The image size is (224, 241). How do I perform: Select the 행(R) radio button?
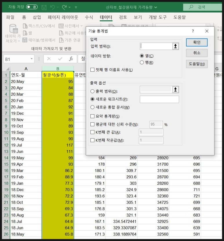[x=142, y=62]
